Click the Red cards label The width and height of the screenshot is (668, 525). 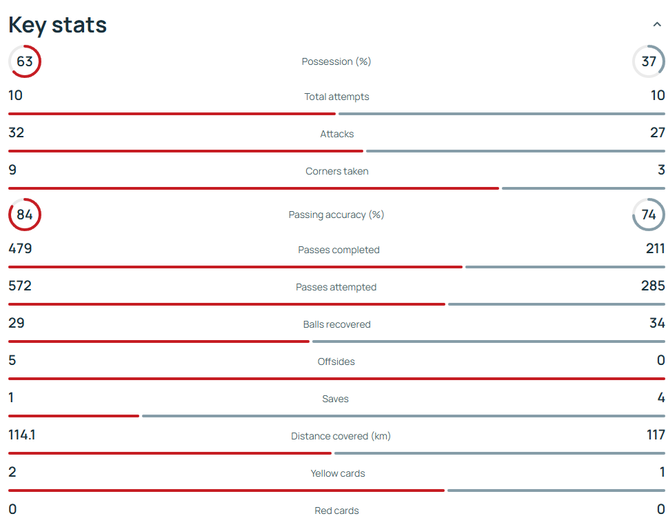coord(336,511)
